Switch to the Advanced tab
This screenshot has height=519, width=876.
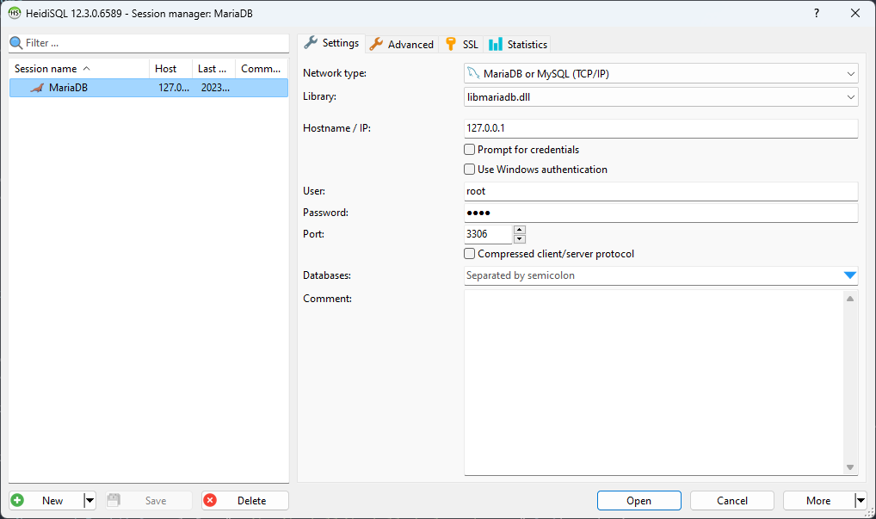[x=401, y=44]
